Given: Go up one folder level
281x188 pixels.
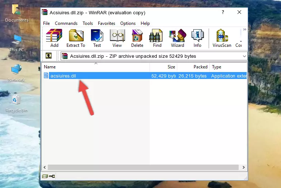Looking at the screenshot, I should (x=49, y=56).
